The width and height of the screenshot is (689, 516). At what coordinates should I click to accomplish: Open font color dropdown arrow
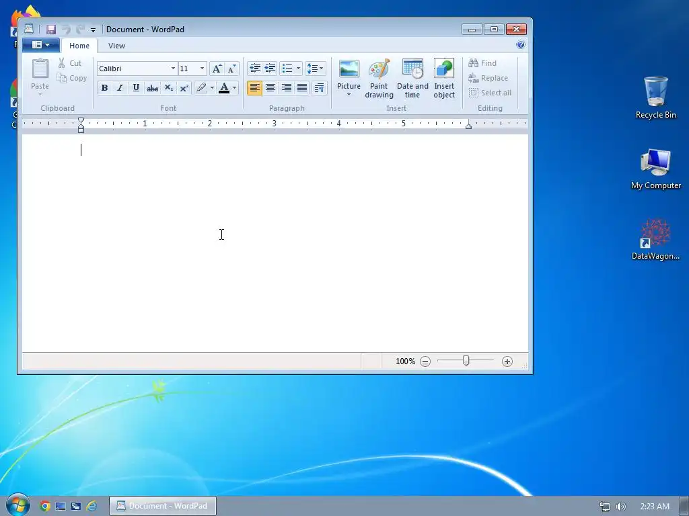(235, 88)
